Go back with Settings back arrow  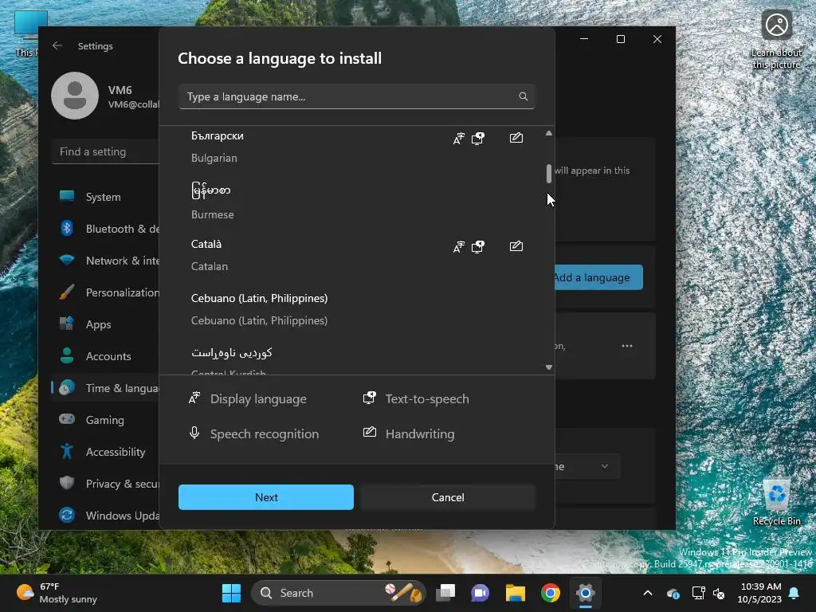pos(57,45)
